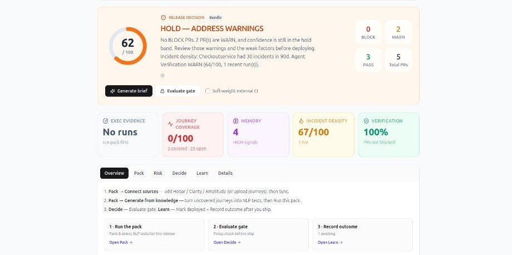Click the '2 · Evaluate gate' card title
Screen dimensions: 512x255
[x=230, y=227]
